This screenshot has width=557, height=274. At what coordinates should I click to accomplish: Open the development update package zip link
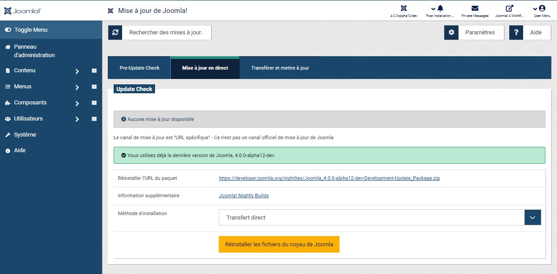(329, 178)
